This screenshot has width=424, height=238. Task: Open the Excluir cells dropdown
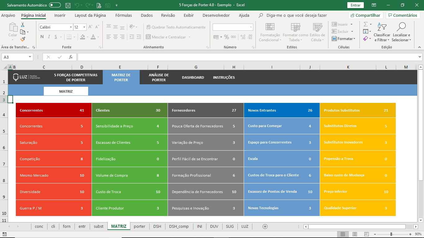(352, 32)
